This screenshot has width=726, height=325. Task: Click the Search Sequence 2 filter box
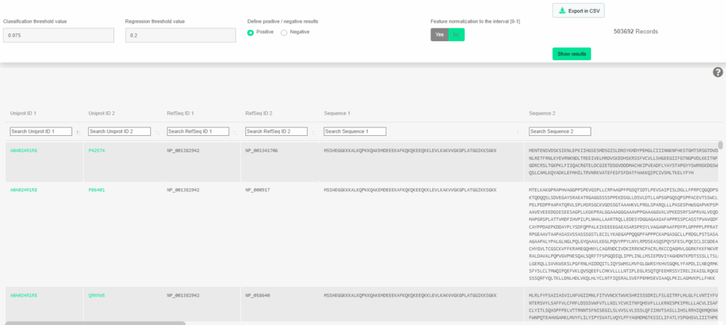(560, 132)
